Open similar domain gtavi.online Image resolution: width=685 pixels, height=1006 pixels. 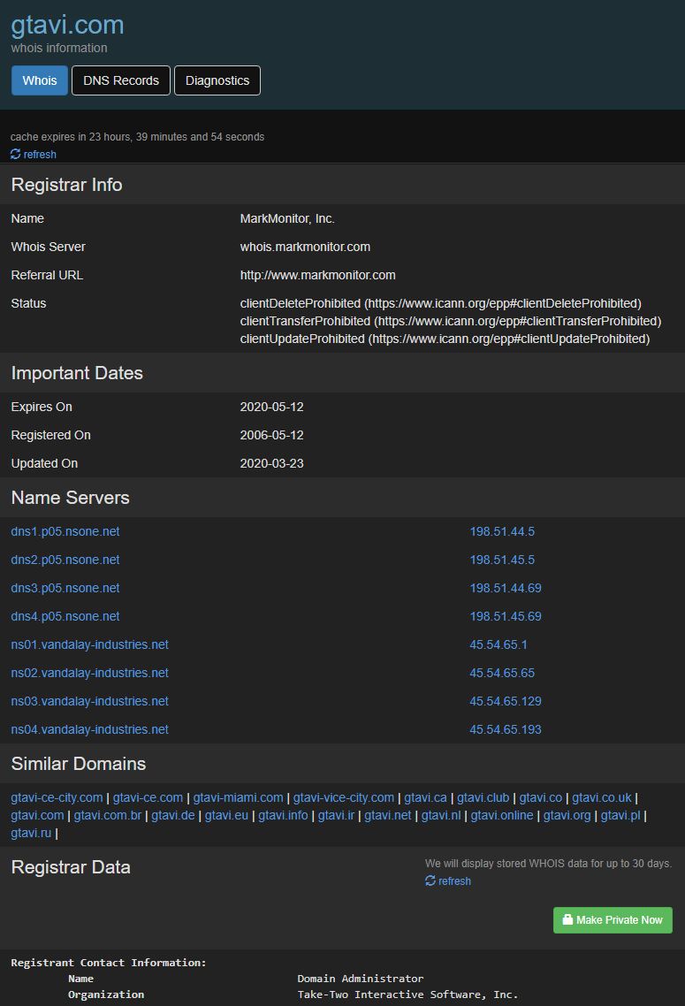click(502, 815)
